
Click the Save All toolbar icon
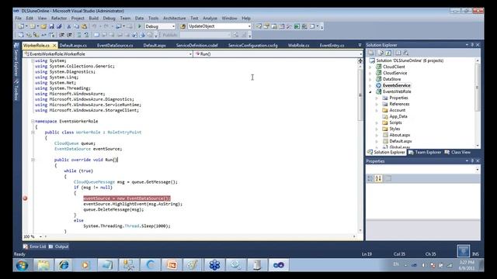[x=59, y=26]
